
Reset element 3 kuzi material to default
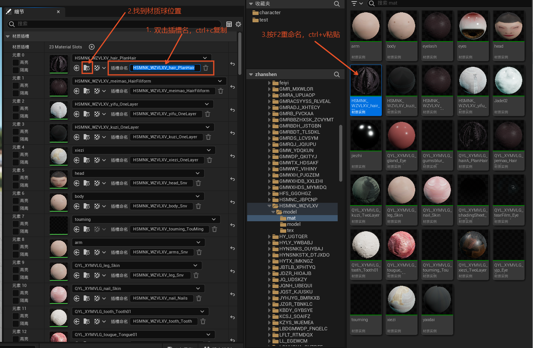233,133
